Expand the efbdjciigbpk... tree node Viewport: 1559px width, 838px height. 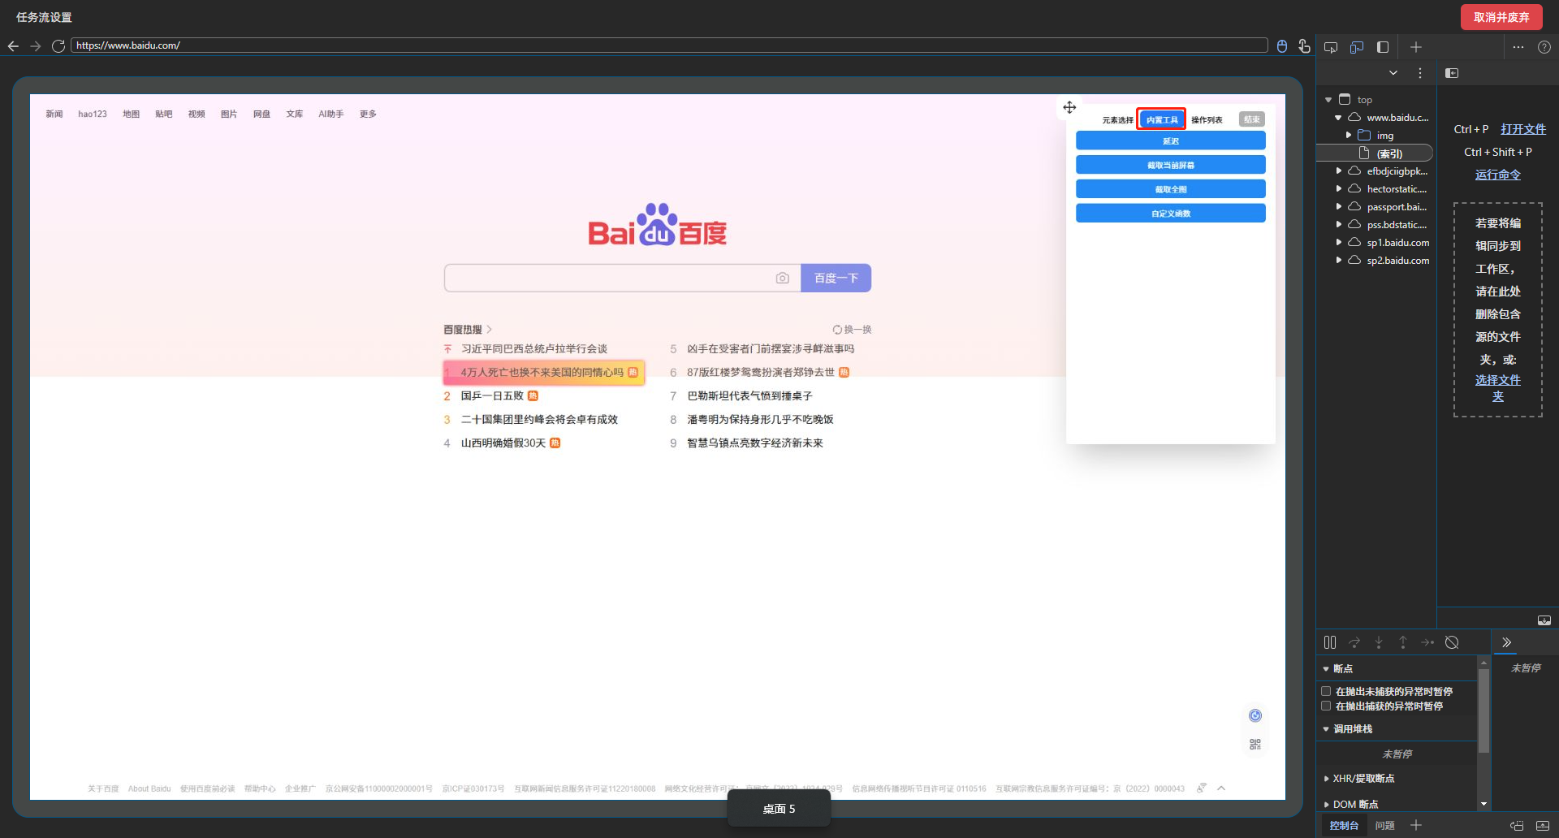point(1338,171)
